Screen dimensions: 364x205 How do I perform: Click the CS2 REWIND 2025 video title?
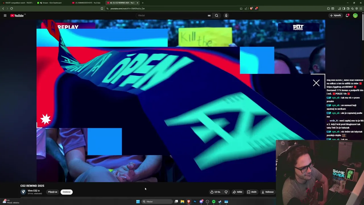click(32, 186)
